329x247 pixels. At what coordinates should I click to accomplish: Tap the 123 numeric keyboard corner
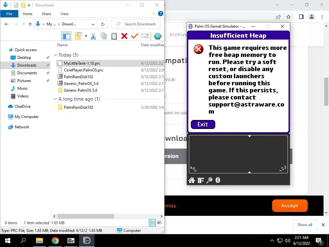click(283, 169)
